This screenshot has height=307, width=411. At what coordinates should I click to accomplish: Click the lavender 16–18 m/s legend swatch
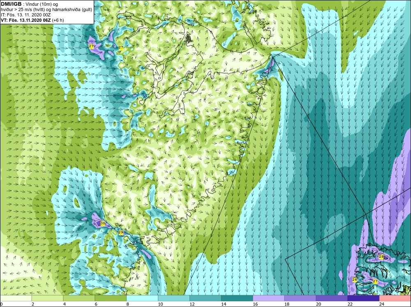pos(268,298)
